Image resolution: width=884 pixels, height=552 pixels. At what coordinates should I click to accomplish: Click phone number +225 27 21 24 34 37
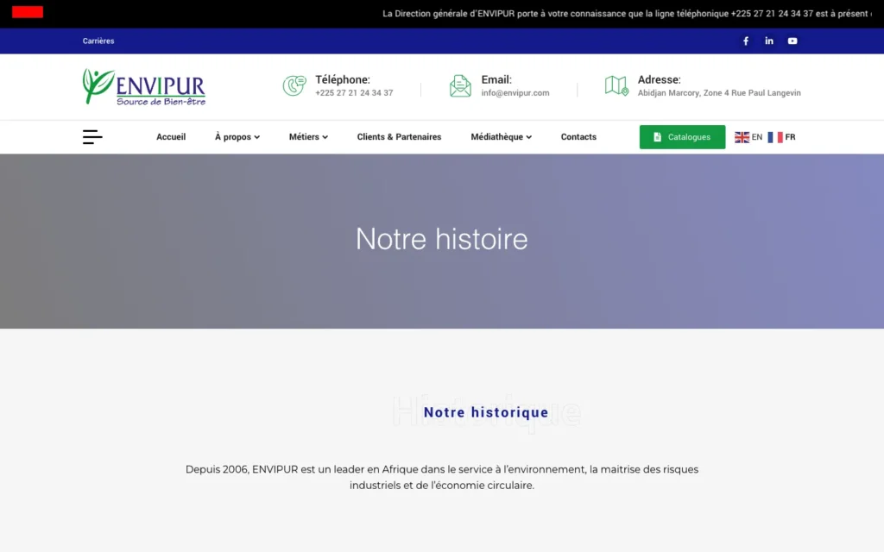(x=354, y=93)
